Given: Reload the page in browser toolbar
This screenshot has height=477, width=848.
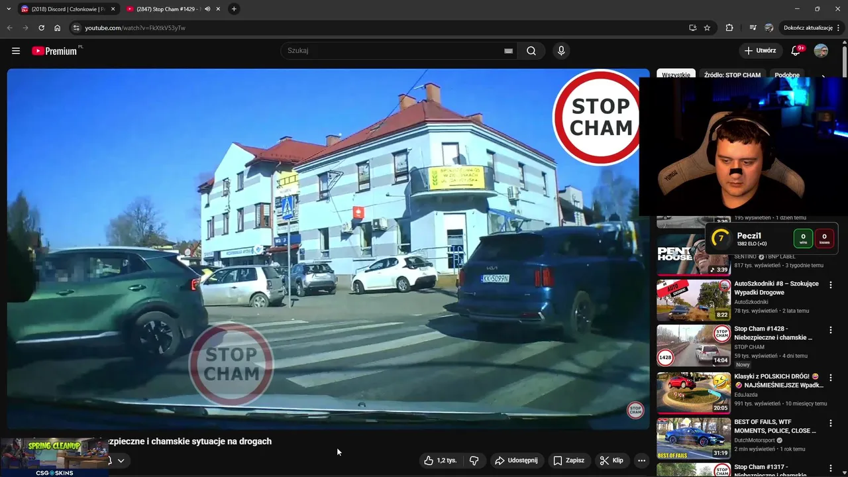Looking at the screenshot, I should pyautogui.click(x=41, y=28).
